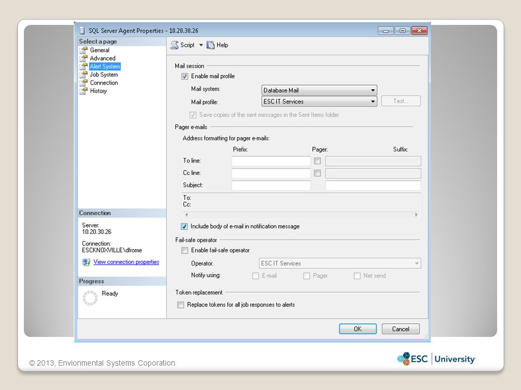Click the ESCKNOXVILLE\dfrome connection text
This screenshot has width=521, height=390.
click(112, 250)
